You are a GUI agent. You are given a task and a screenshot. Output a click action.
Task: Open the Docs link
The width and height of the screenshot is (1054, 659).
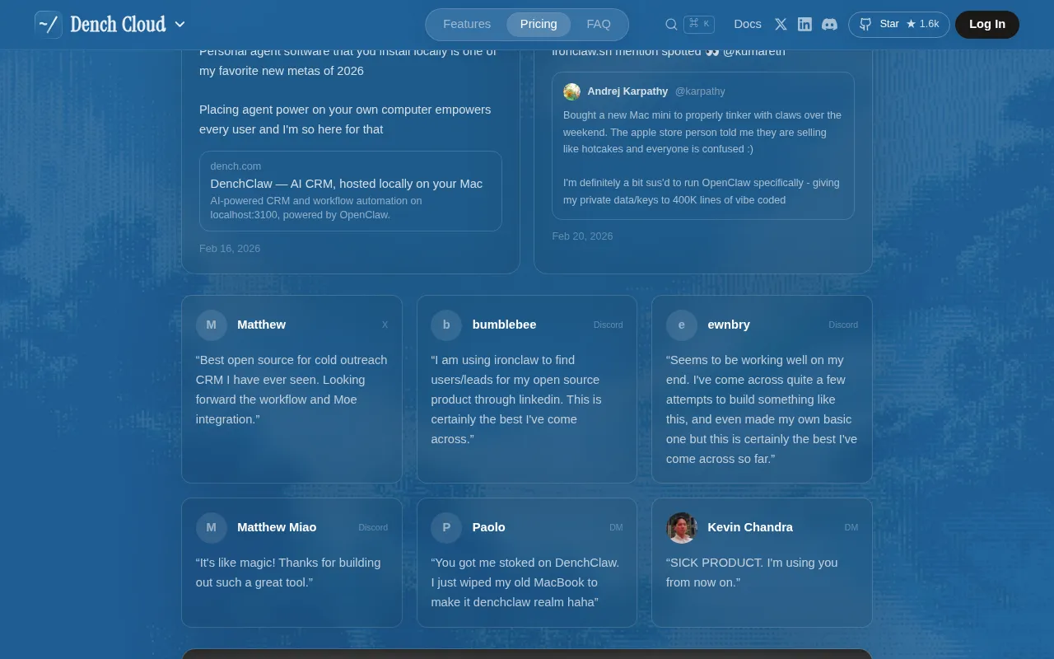[748, 24]
